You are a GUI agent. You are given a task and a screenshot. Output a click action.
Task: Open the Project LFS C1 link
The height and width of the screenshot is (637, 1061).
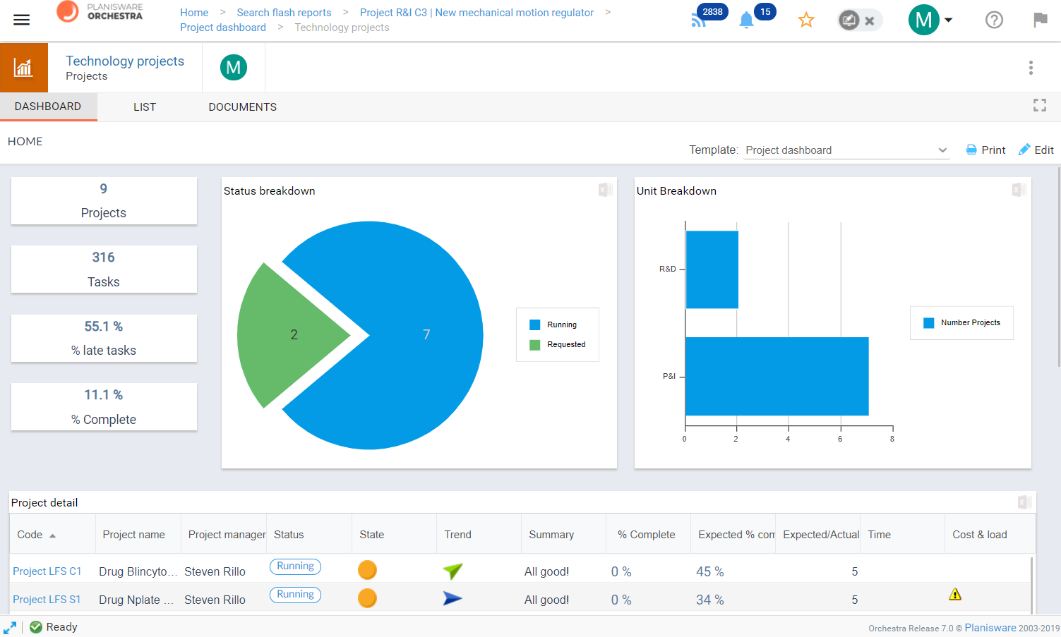(47, 571)
